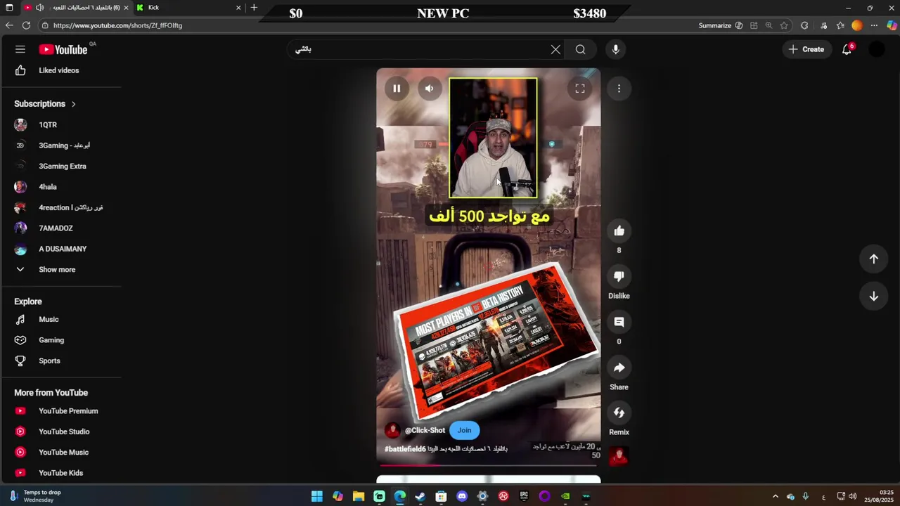This screenshot has width=900, height=506.
Task: Open Discord from taskbar
Action: click(462, 496)
